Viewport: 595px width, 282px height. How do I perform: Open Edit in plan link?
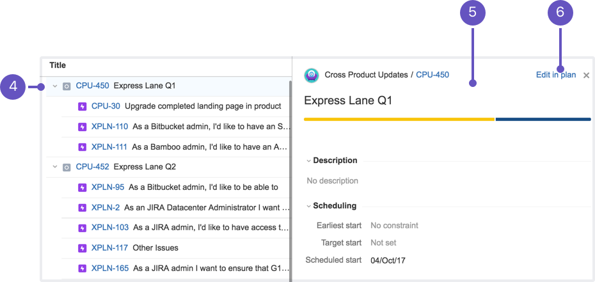555,75
